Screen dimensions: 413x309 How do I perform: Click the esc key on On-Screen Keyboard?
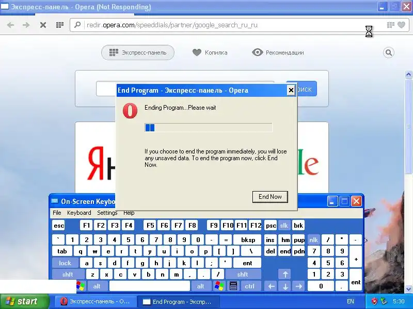(58, 226)
